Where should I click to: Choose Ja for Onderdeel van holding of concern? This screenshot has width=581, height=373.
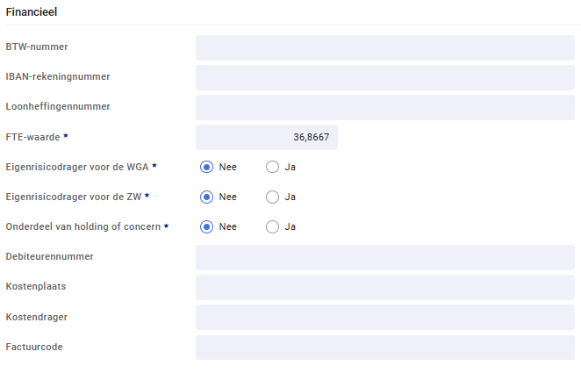pos(272,226)
